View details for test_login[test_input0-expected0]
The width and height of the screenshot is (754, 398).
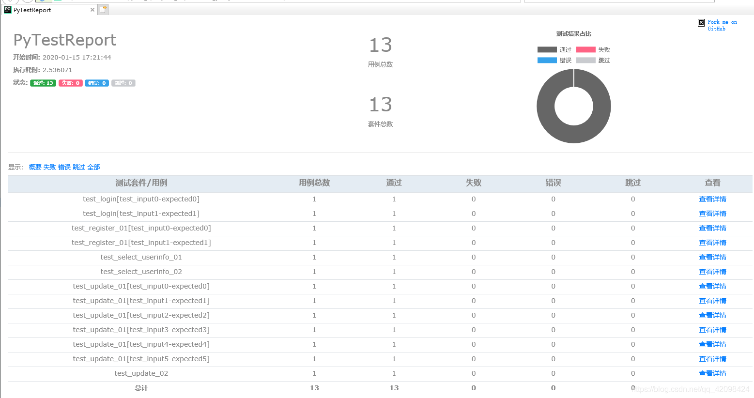tap(712, 199)
